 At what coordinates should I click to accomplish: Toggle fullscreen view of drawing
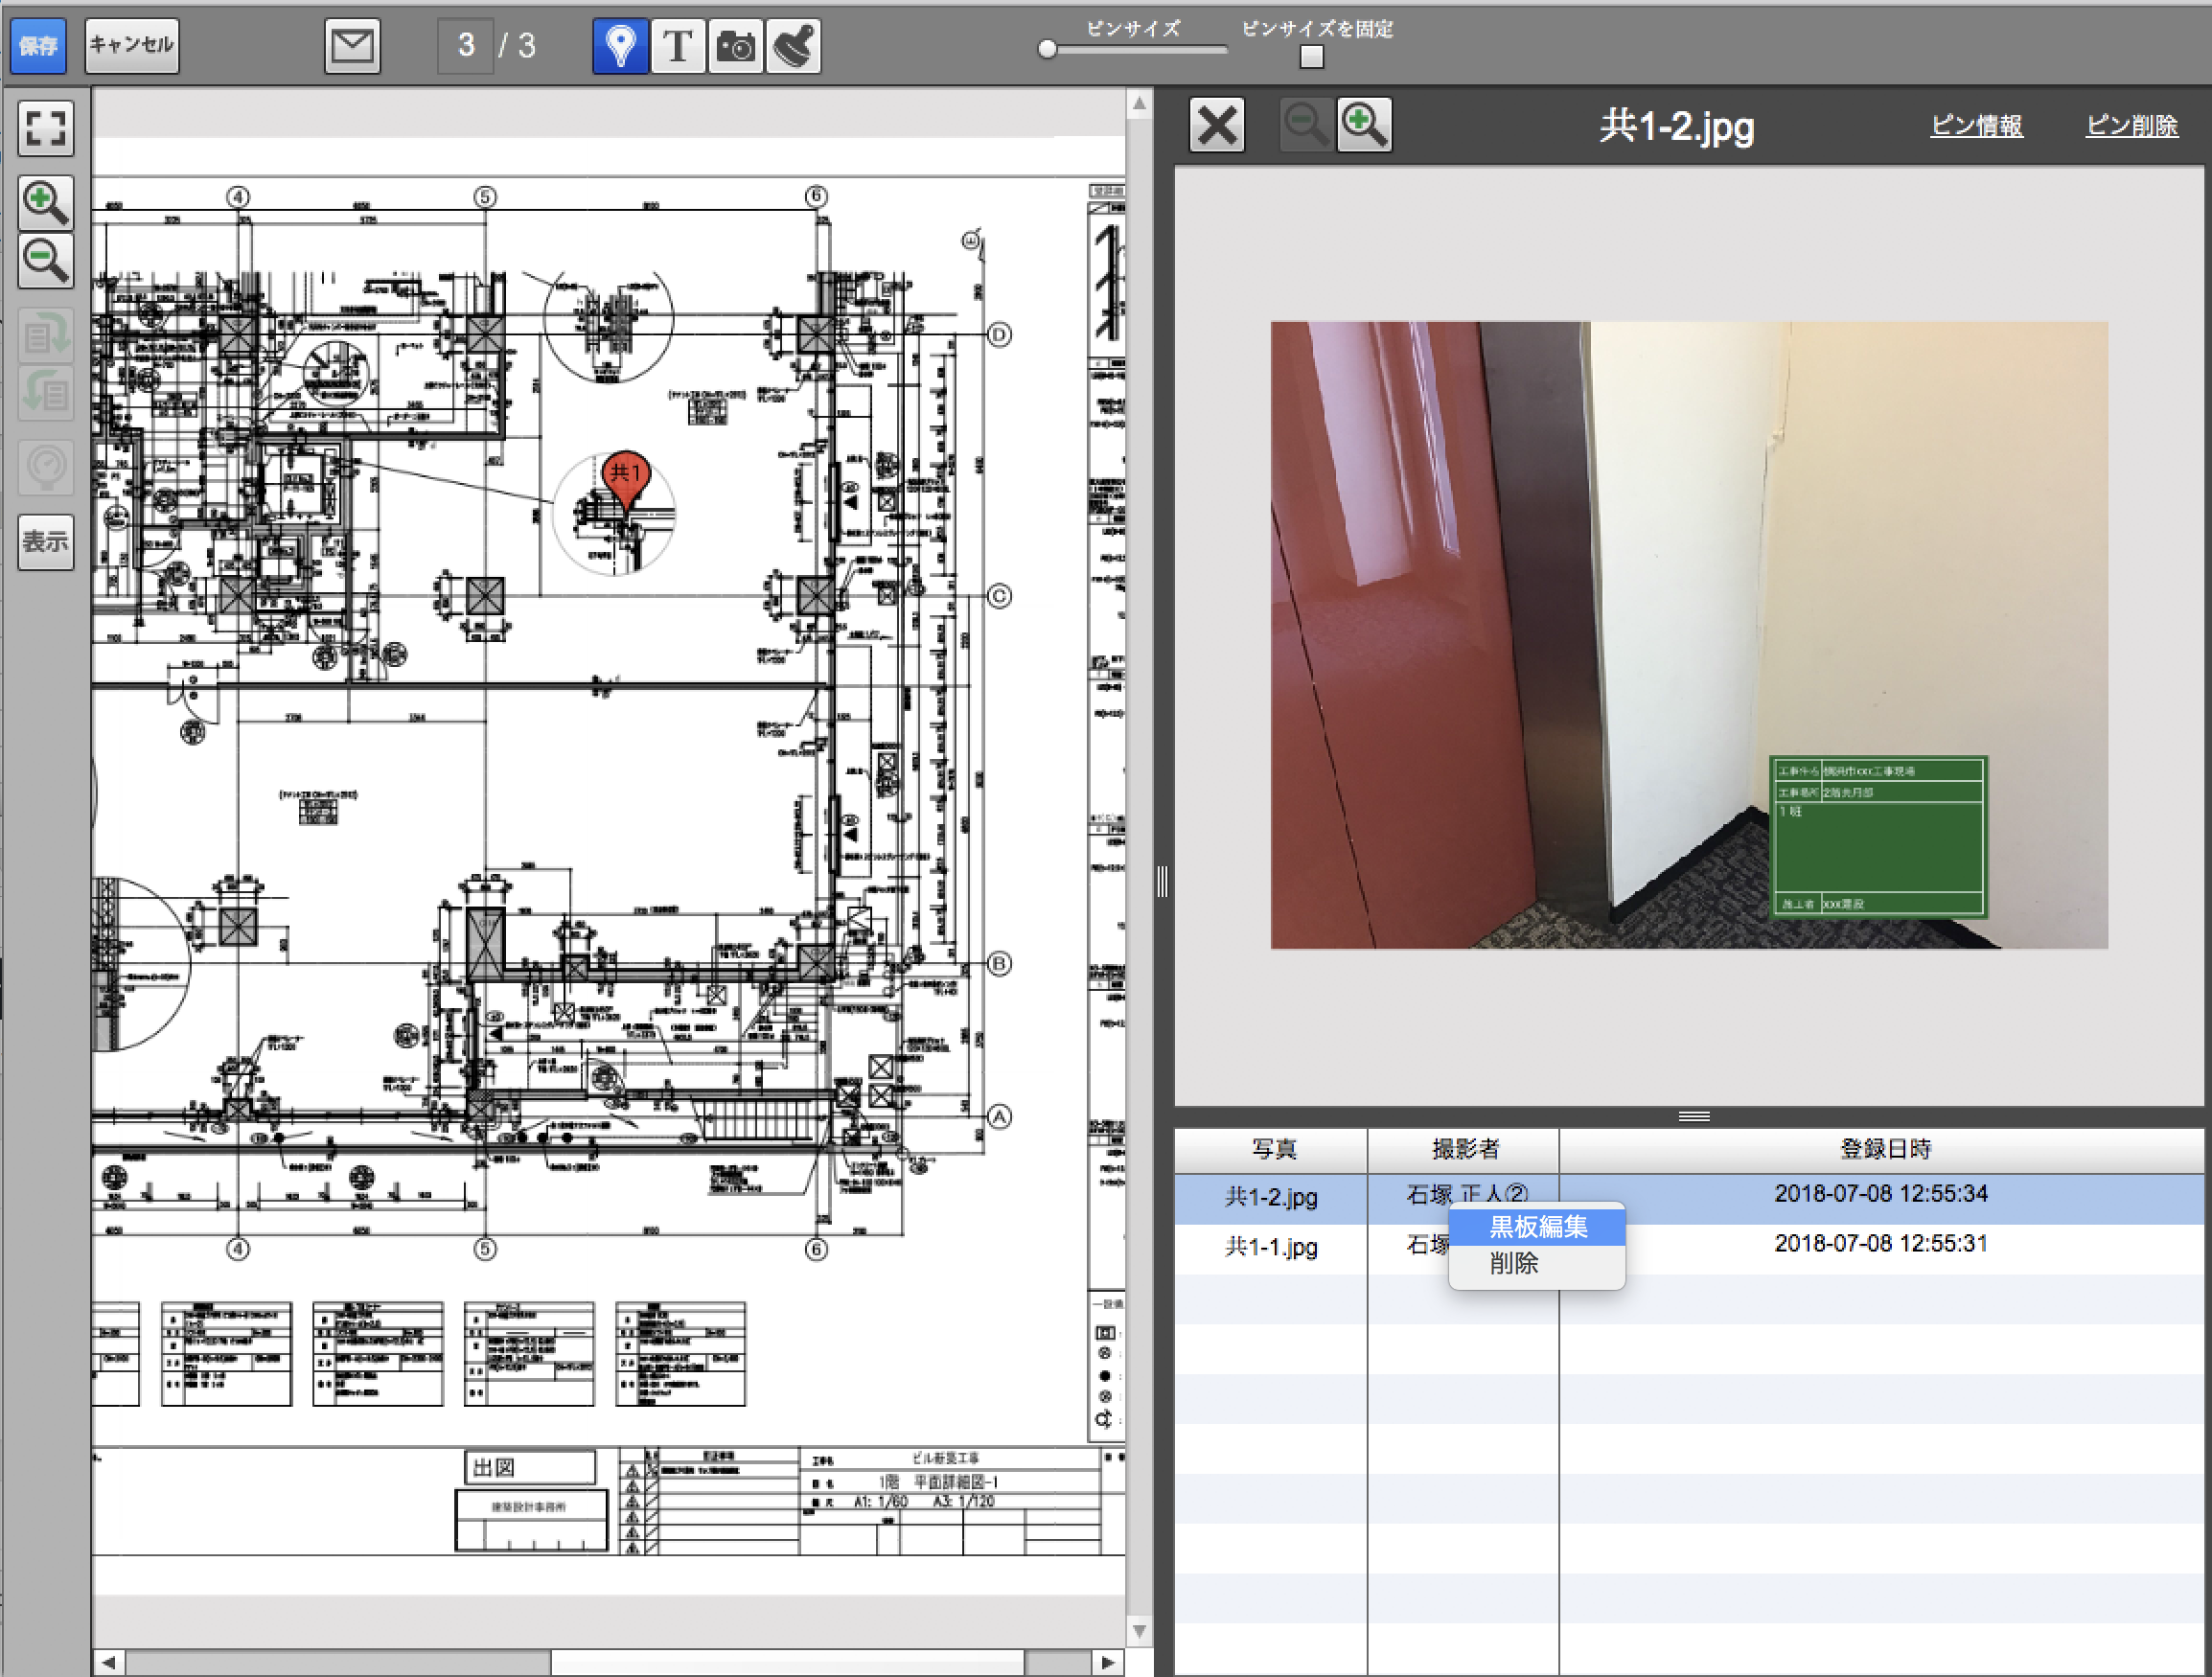pos(45,128)
